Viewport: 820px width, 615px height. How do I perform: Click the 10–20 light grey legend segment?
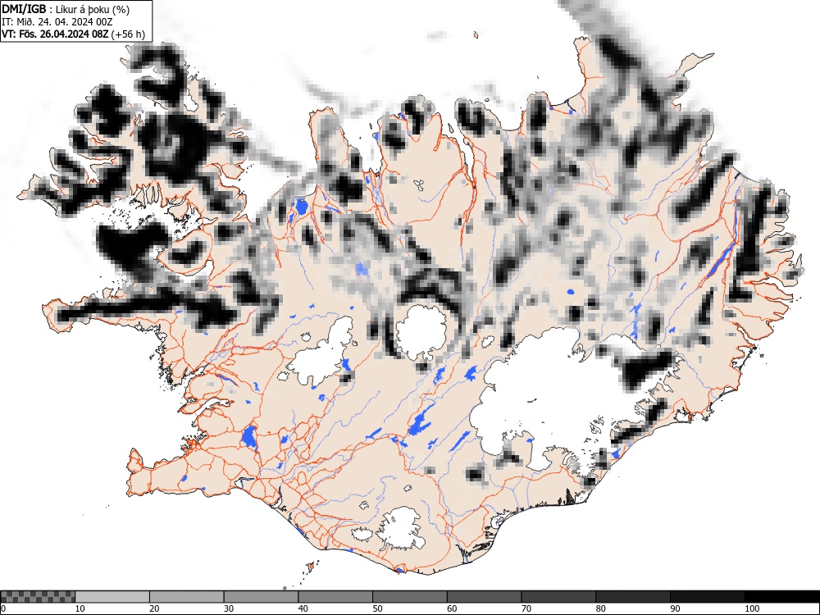click(112, 597)
